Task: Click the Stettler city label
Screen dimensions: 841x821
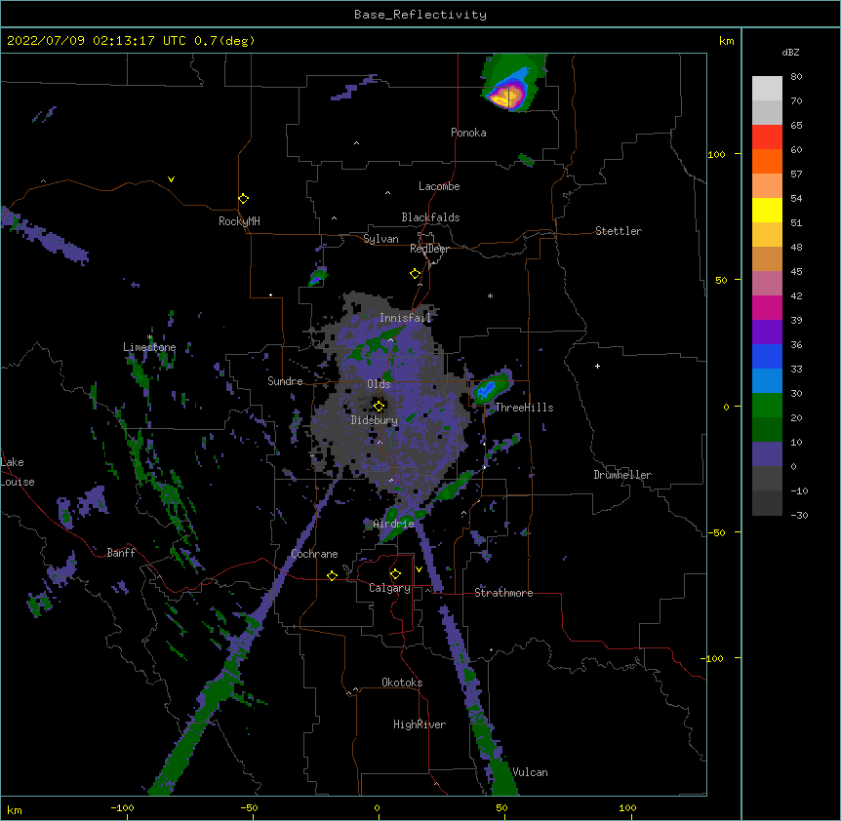Action: [619, 231]
